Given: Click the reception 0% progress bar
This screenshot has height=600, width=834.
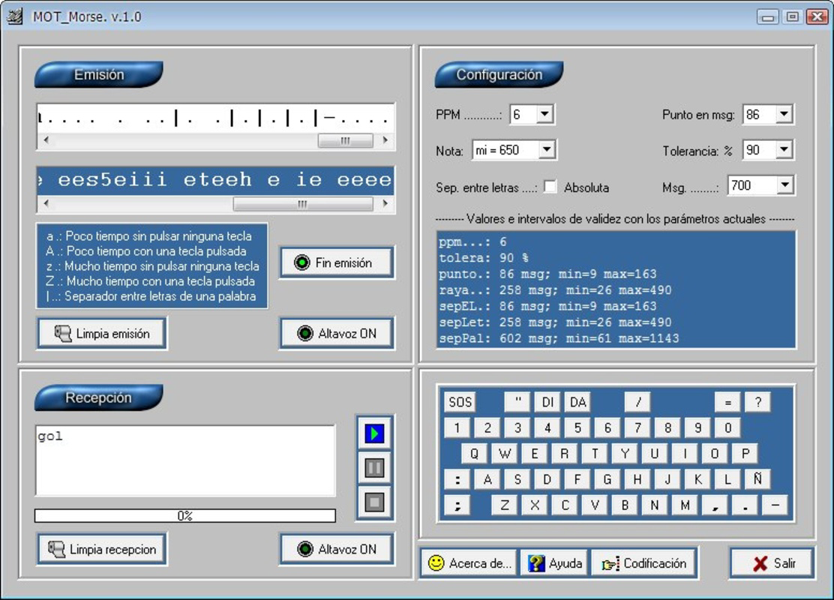Looking at the screenshot, I should click(185, 515).
